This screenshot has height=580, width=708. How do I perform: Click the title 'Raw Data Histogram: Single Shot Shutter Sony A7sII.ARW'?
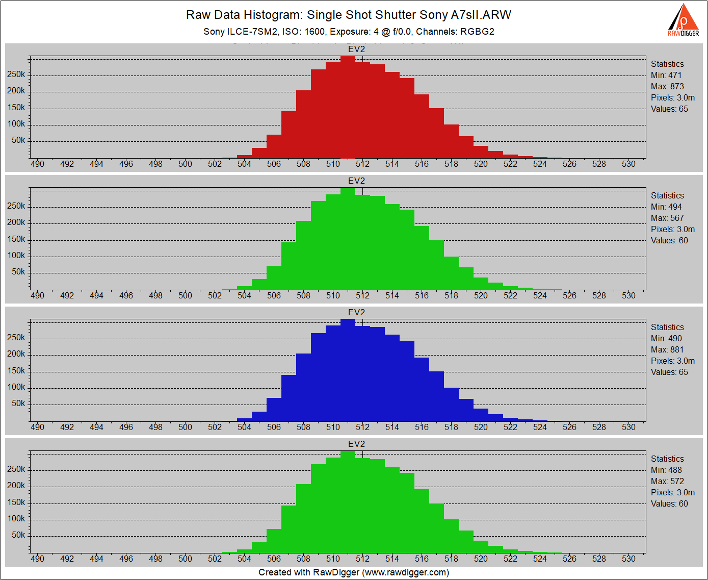[x=349, y=15]
